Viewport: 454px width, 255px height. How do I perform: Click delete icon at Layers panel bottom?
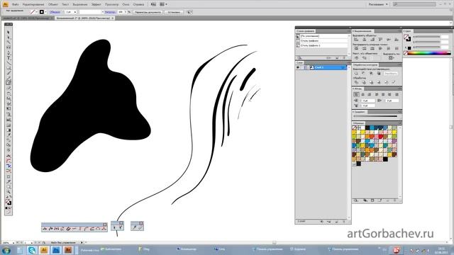click(x=343, y=222)
